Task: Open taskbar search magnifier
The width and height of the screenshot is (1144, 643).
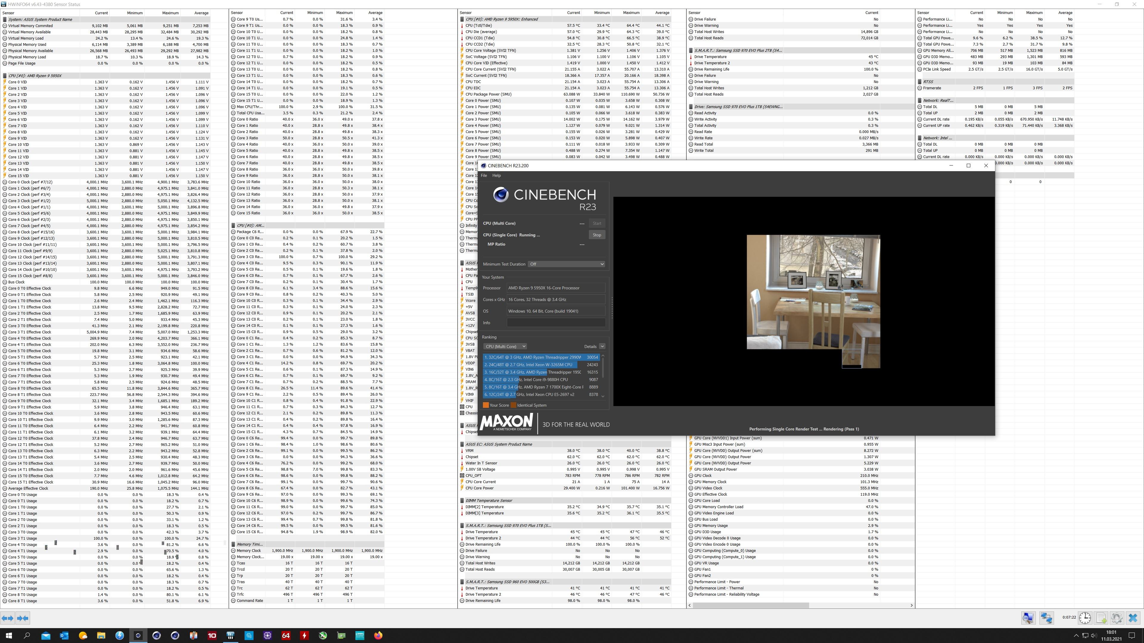Action: point(27,636)
